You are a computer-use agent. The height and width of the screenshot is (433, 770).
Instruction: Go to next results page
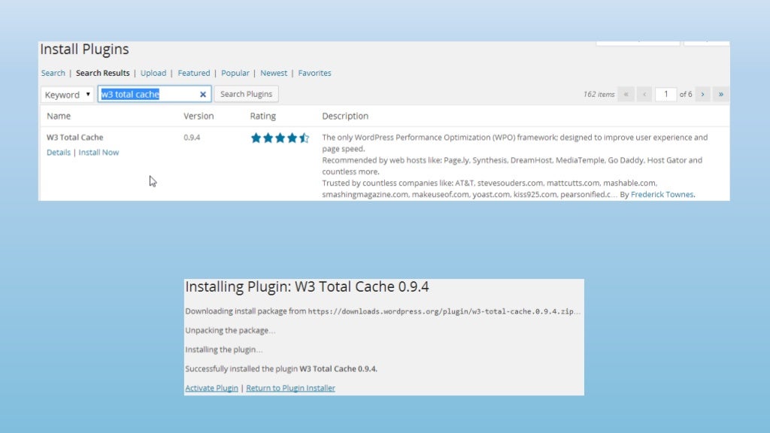click(703, 94)
